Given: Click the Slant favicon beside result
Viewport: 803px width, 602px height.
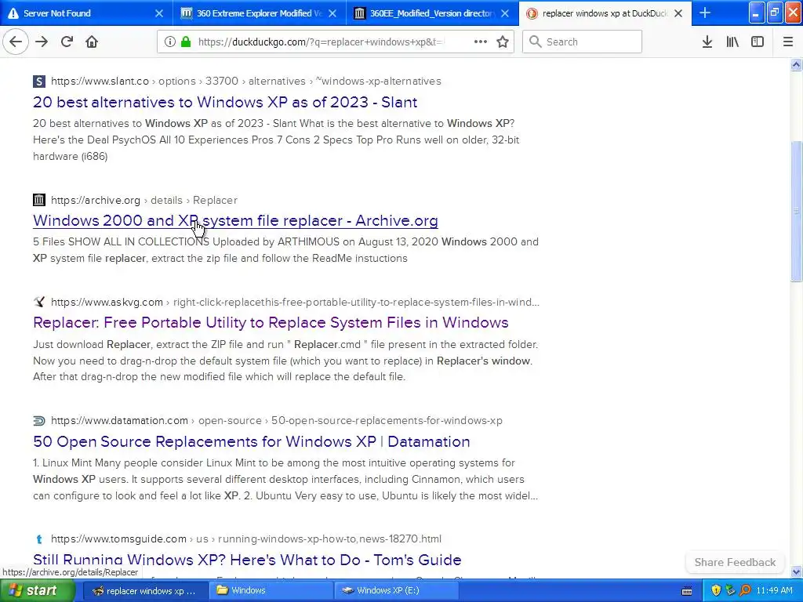Looking at the screenshot, I should tap(39, 81).
